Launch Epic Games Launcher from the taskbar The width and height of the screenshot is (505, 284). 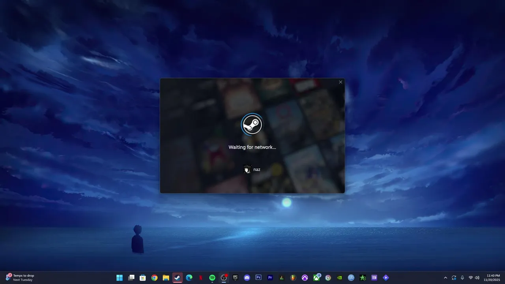(x=236, y=278)
